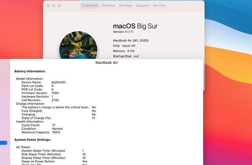This screenshot has width=252, height=165.
Task: Select Sleep on Power Button row
Action: (54, 162)
